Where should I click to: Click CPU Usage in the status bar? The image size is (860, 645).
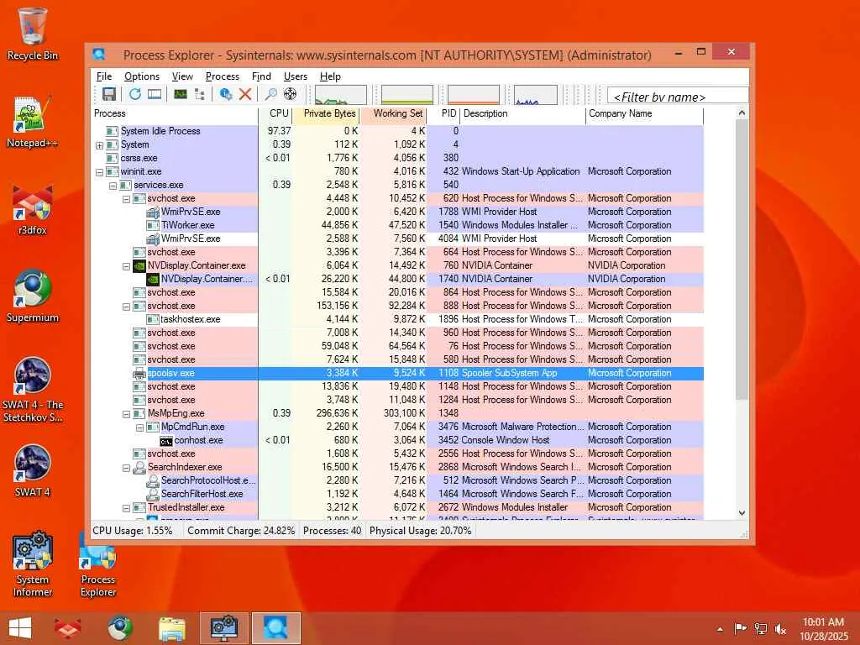[x=132, y=531]
